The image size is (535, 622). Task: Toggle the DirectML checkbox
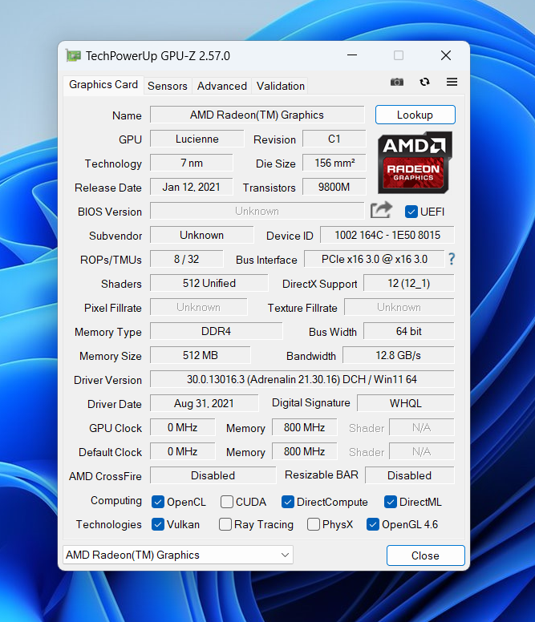click(x=391, y=502)
